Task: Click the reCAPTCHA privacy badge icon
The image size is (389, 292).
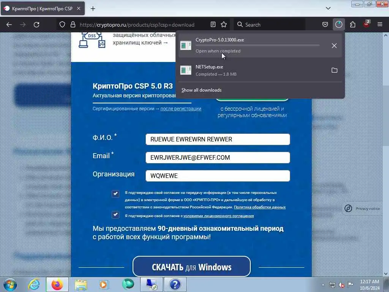Action: [348, 208]
